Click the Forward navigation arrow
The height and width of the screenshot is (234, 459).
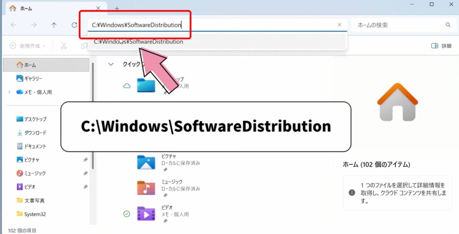click(34, 25)
